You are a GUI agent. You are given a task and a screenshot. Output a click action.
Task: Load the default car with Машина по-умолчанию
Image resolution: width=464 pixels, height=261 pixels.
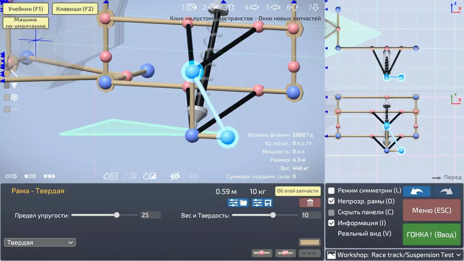click(x=26, y=23)
